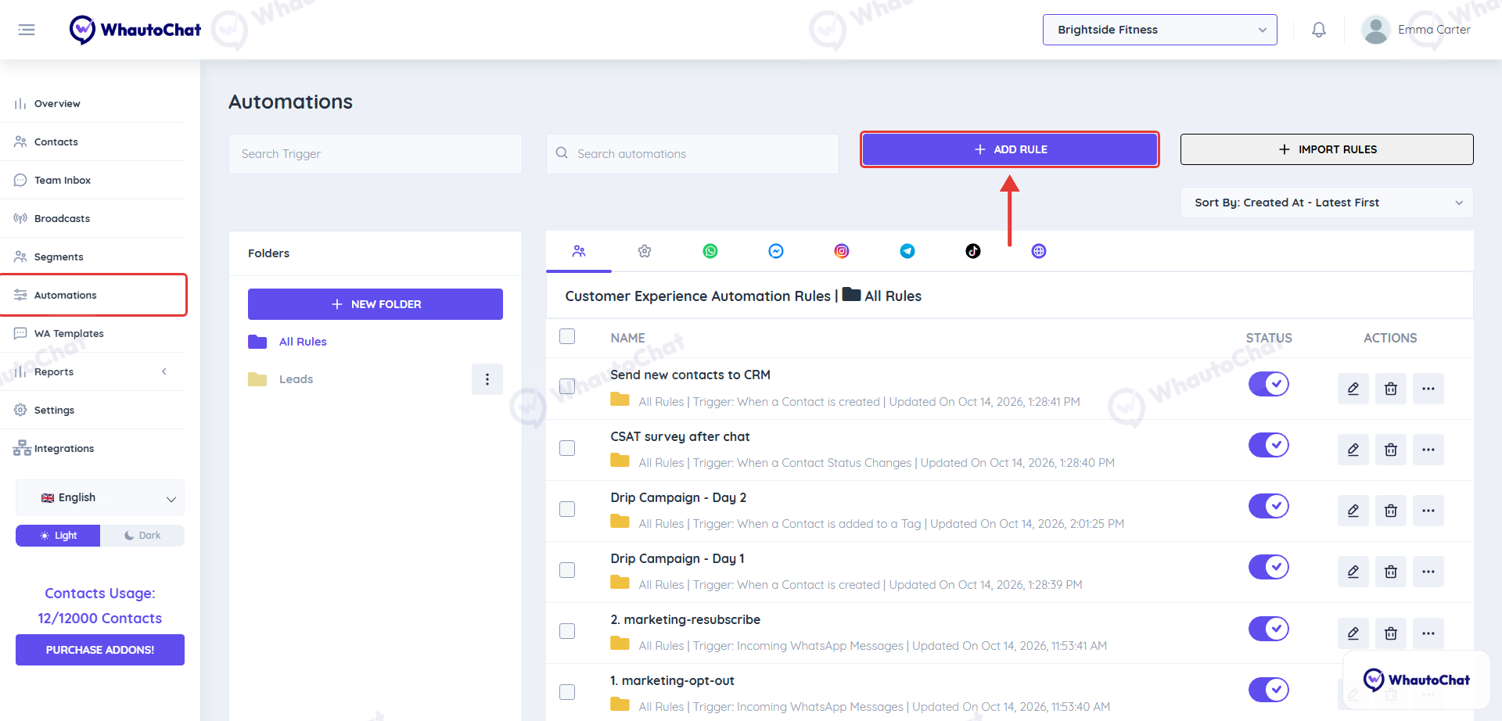Open the Instagram channel tab icon
The width and height of the screenshot is (1502, 721).
[842, 251]
